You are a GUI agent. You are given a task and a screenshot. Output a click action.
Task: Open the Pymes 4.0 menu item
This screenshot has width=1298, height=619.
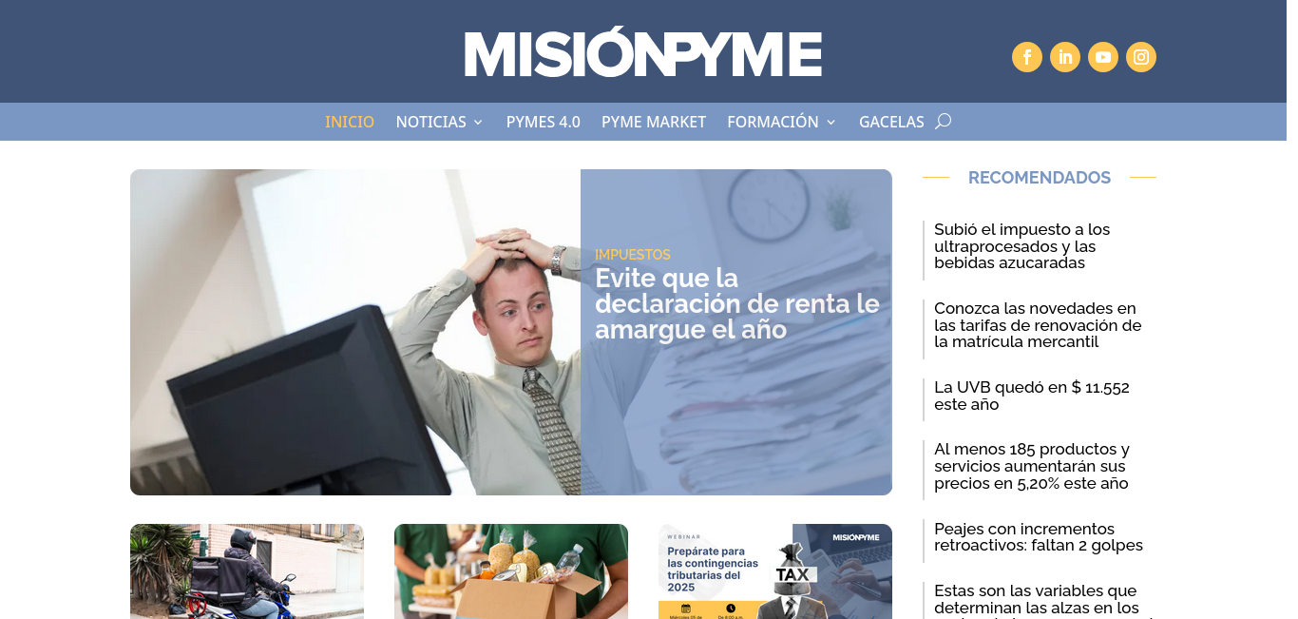tap(544, 122)
